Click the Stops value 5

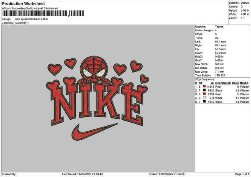[x=216, y=34]
